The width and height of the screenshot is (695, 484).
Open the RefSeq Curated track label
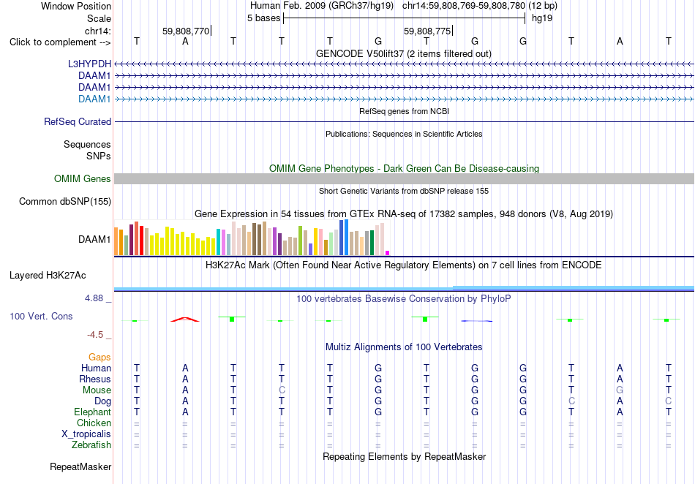click(78, 121)
